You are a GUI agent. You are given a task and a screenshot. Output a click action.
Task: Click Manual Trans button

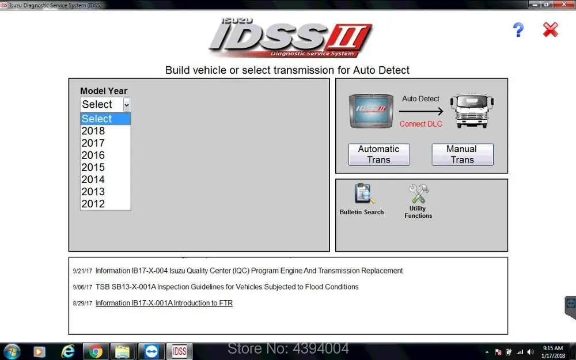(462, 154)
